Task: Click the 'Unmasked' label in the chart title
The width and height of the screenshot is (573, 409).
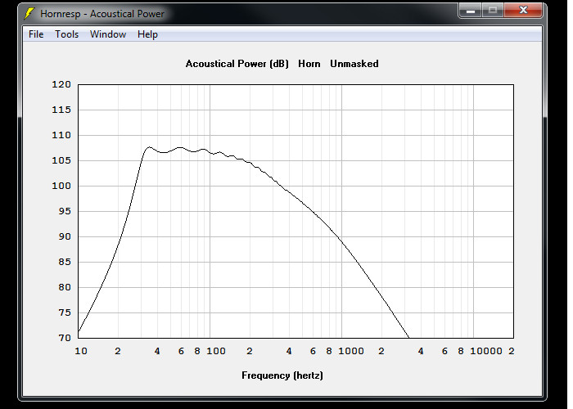Action: click(354, 64)
